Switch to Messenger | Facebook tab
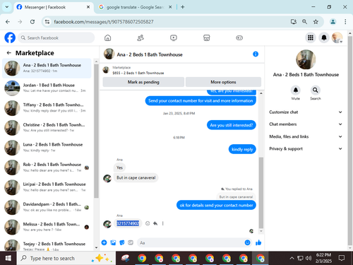This screenshot has width=353, height=265. [53, 7]
